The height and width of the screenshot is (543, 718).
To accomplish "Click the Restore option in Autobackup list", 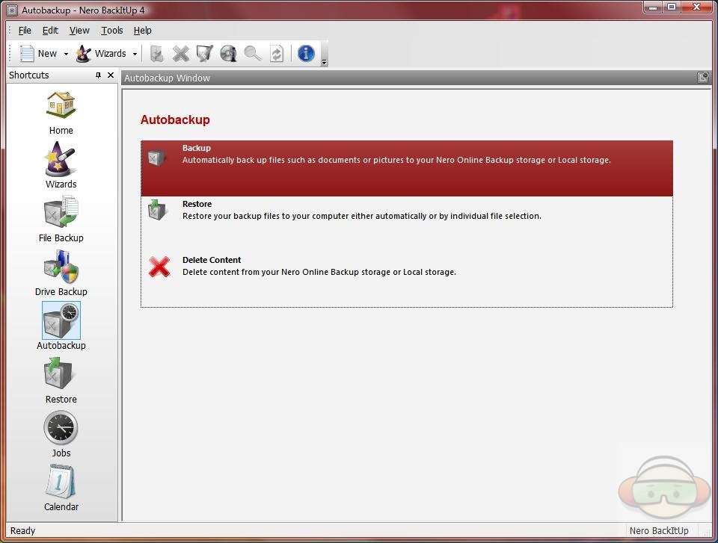I will (x=197, y=205).
